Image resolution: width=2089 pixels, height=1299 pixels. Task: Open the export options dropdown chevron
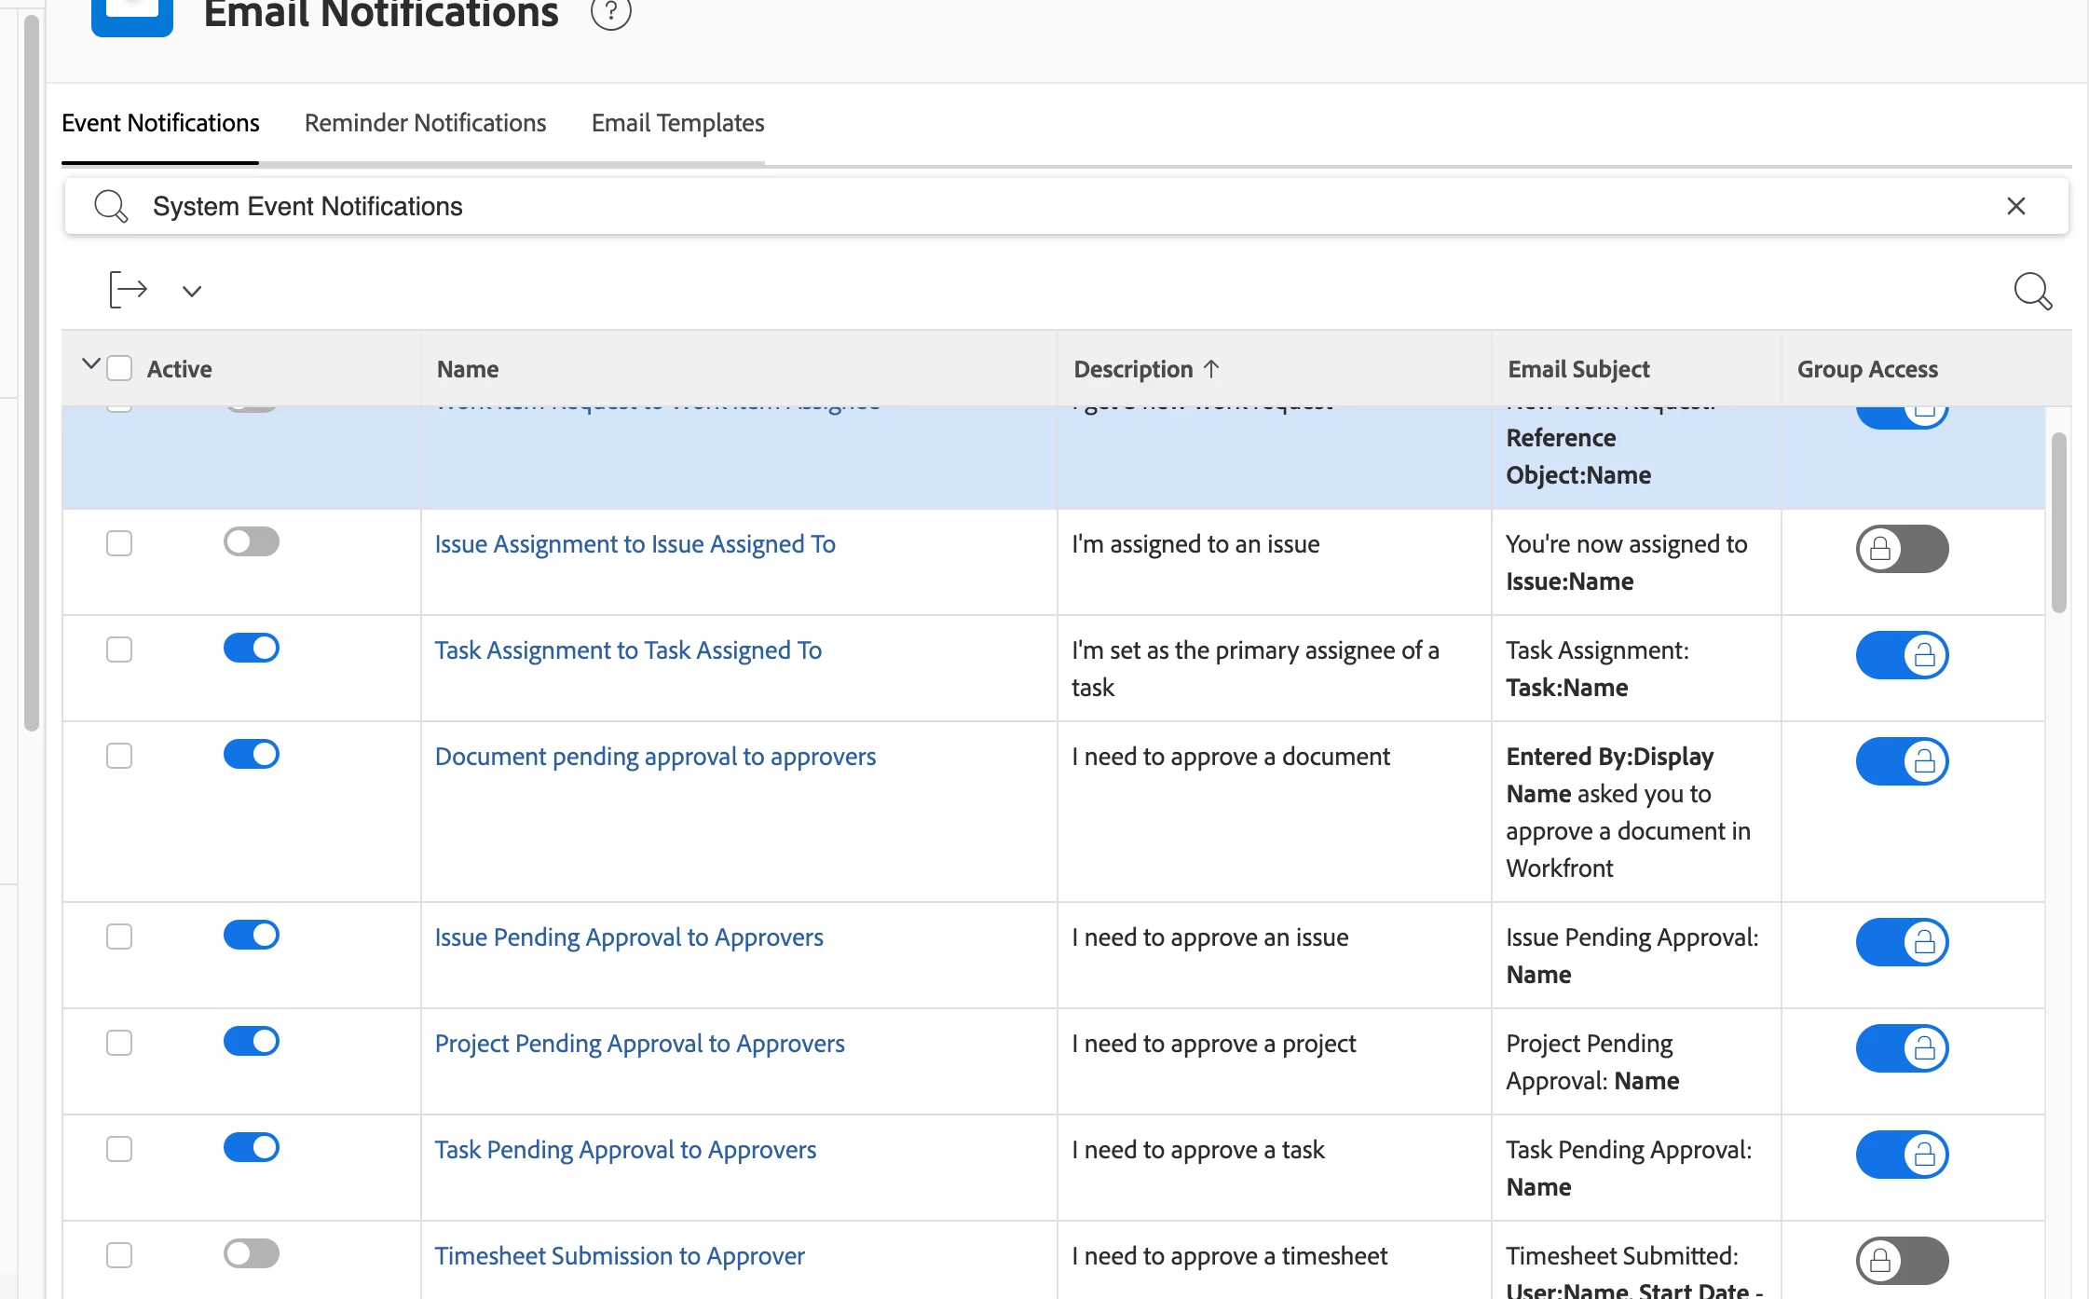click(x=192, y=291)
